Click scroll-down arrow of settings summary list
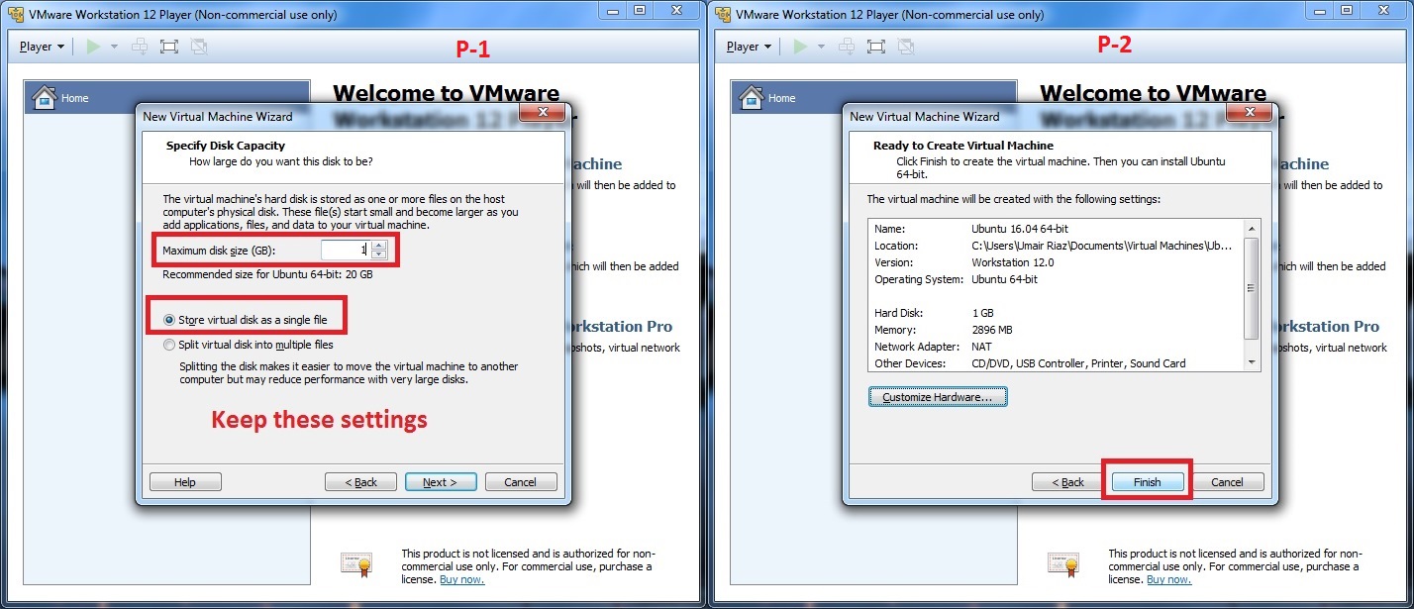 [1253, 362]
